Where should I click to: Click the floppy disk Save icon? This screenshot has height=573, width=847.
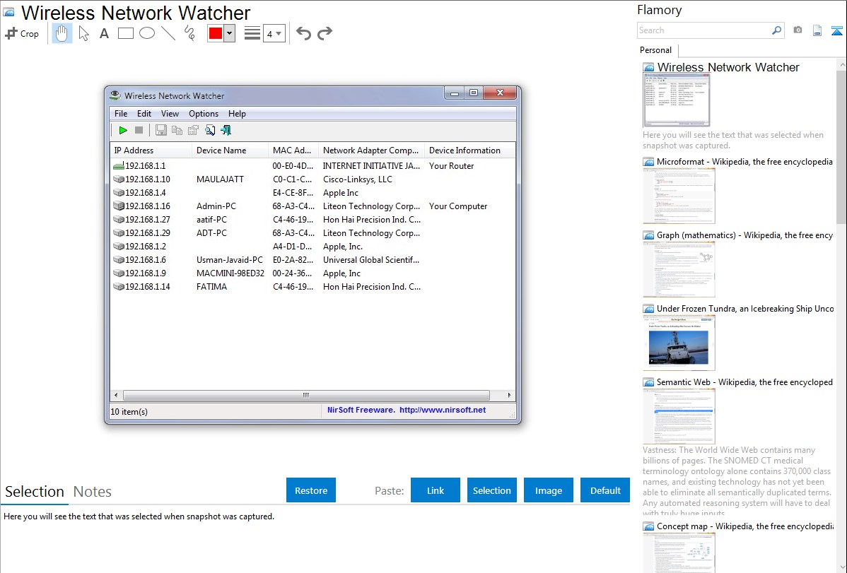[x=161, y=130]
